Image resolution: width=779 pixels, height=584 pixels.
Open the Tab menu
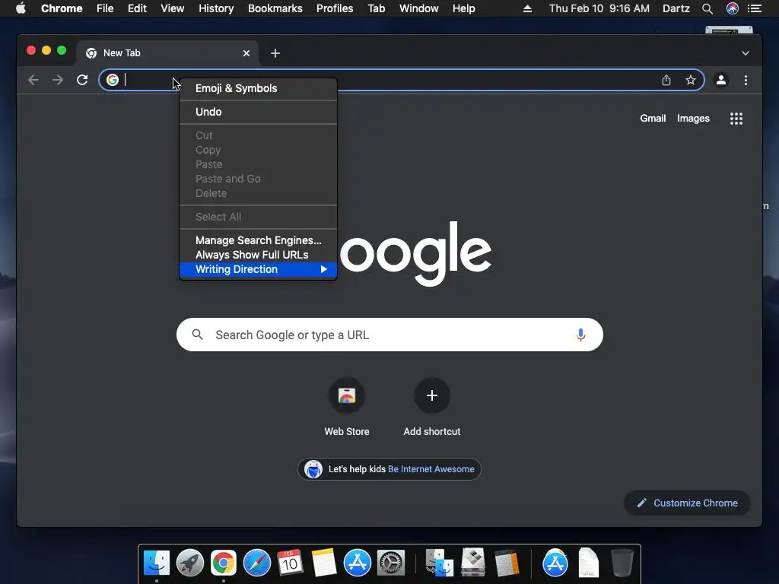pos(377,8)
